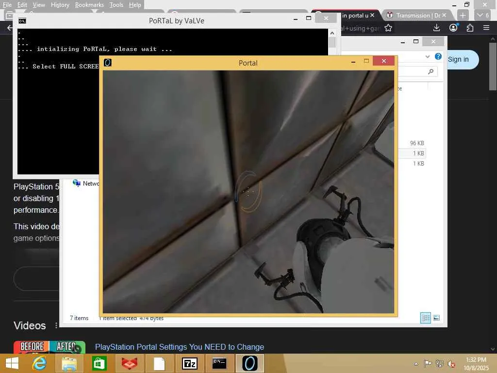The height and width of the screenshot is (373, 497).
Task: Open the Action Center flag icon
Action: pos(428,363)
